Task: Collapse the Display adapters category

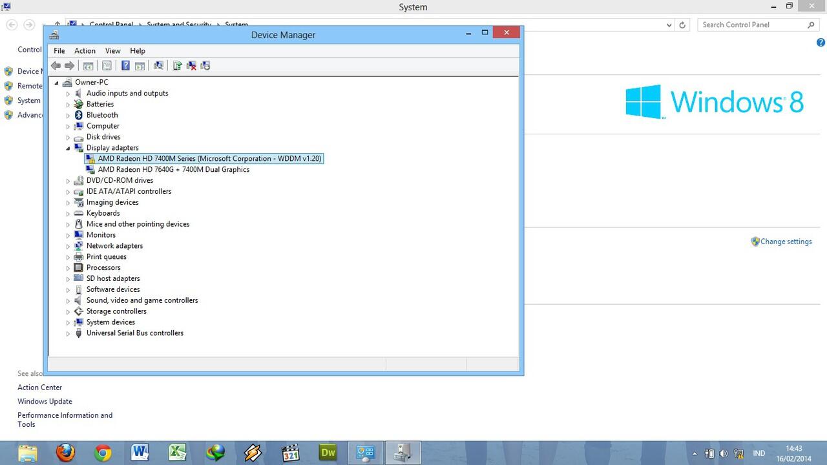Action: point(68,148)
